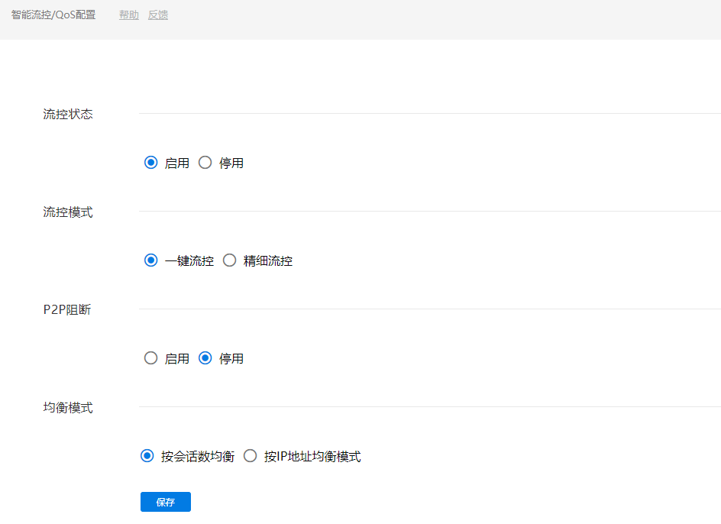Image resolution: width=721 pixels, height=524 pixels.
Task: Select 启用 radio under 流控状态
Action: pos(151,163)
